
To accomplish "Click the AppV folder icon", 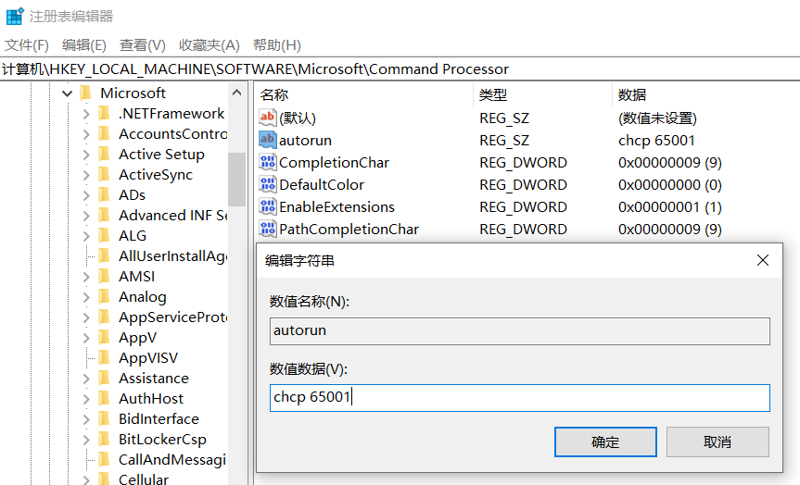I will coord(104,337).
